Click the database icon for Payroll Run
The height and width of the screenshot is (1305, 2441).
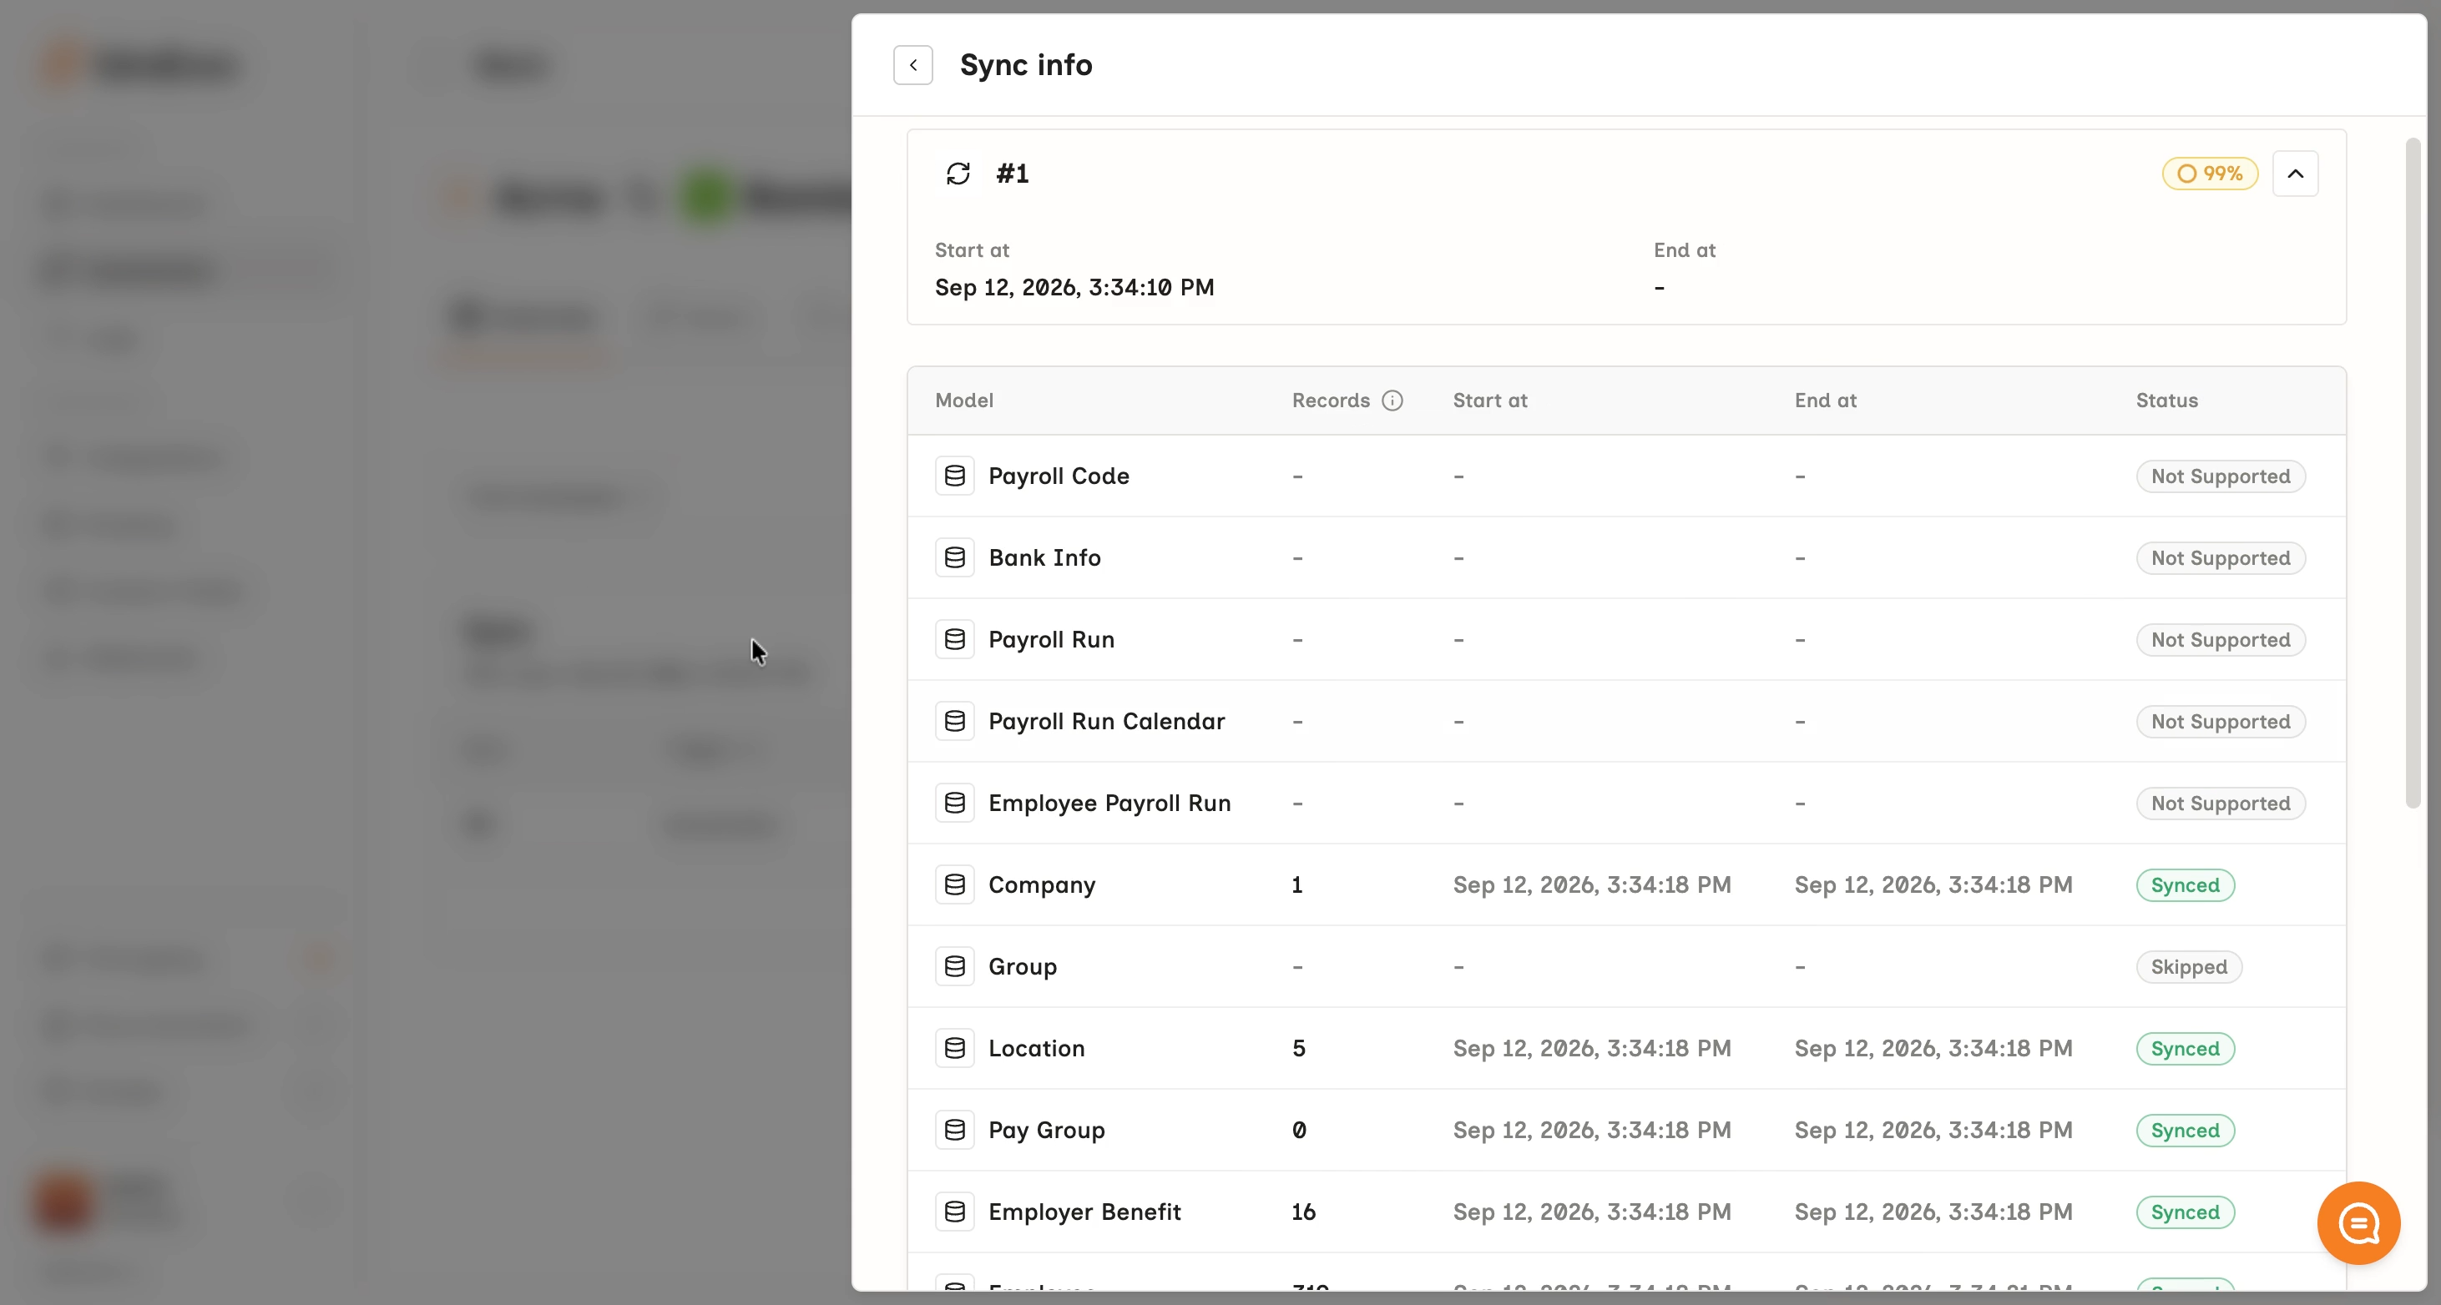tap(955, 639)
